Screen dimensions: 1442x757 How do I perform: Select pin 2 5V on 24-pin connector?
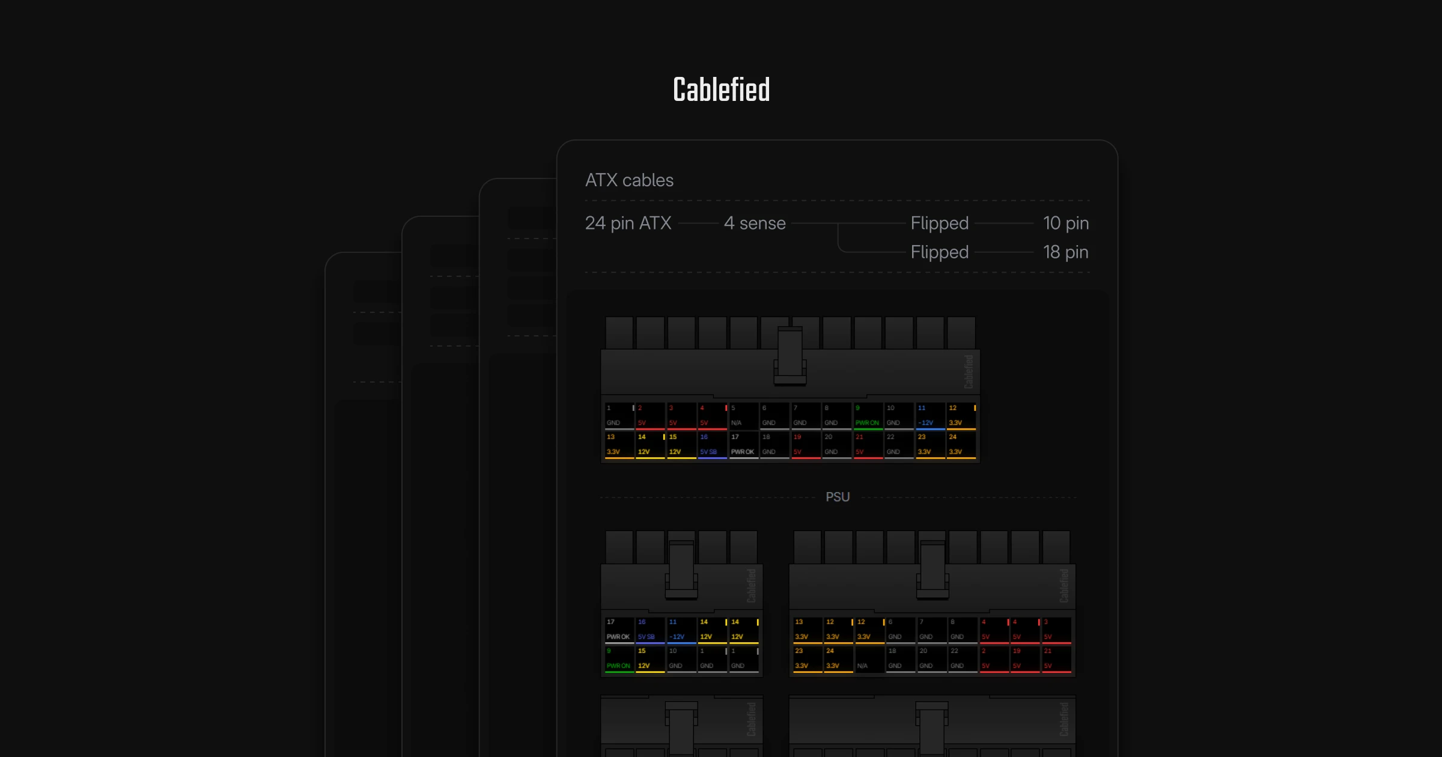pyautogui.click(x=651, y=416)
